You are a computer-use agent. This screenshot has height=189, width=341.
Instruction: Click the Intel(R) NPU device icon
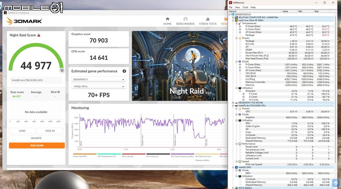click(x=237, y=167)
